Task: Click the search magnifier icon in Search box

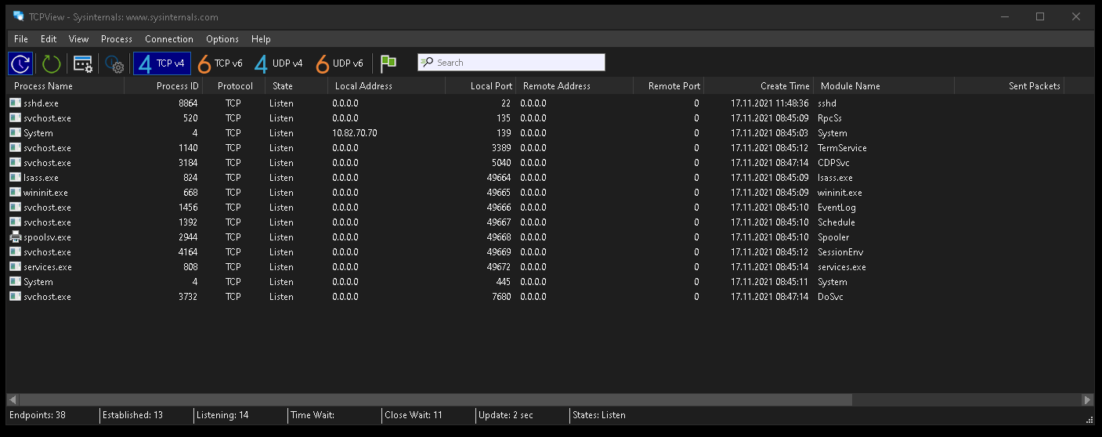Action: tap(427, 63)
